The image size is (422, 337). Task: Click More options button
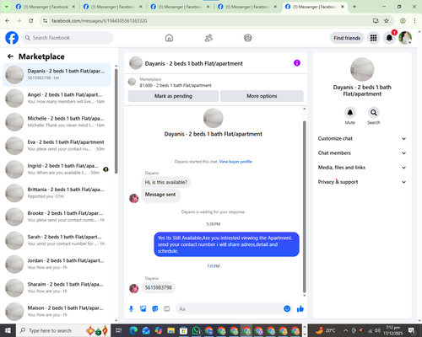[262, 96]
